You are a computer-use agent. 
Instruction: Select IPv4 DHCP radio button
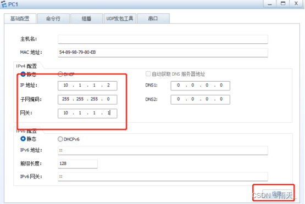coord(60,74)
